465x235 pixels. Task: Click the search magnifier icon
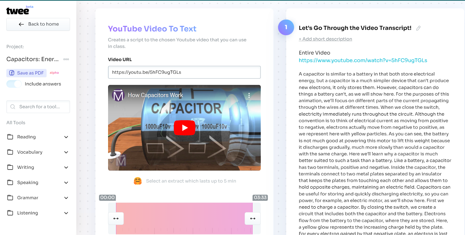[x=13, y=107]
